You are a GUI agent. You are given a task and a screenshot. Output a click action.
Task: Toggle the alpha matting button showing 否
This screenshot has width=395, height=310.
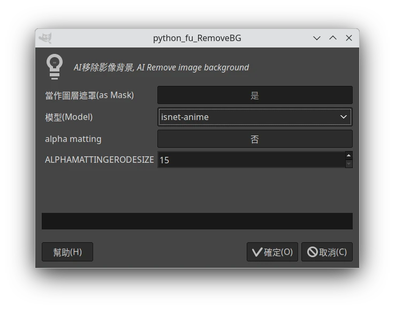pyautogui.click(x=255, y=139)
